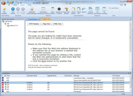Click the error icon on the 4.02 row
The height and width of the screenshot is (96, 133).
[x=3, y=85]
